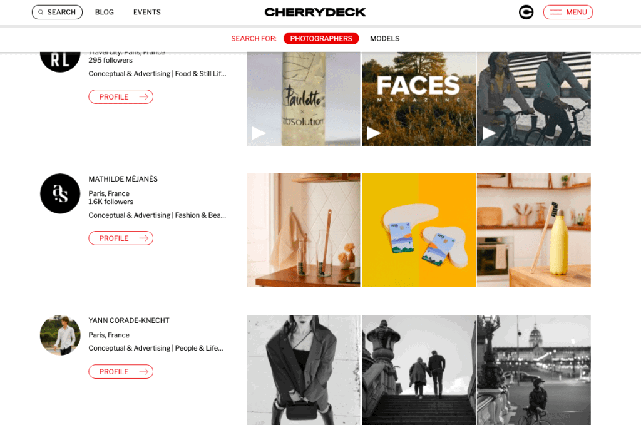Click Yann Corade-Knecht profile photo
Viewport: 641px width, 425px height.
point(60,335)
